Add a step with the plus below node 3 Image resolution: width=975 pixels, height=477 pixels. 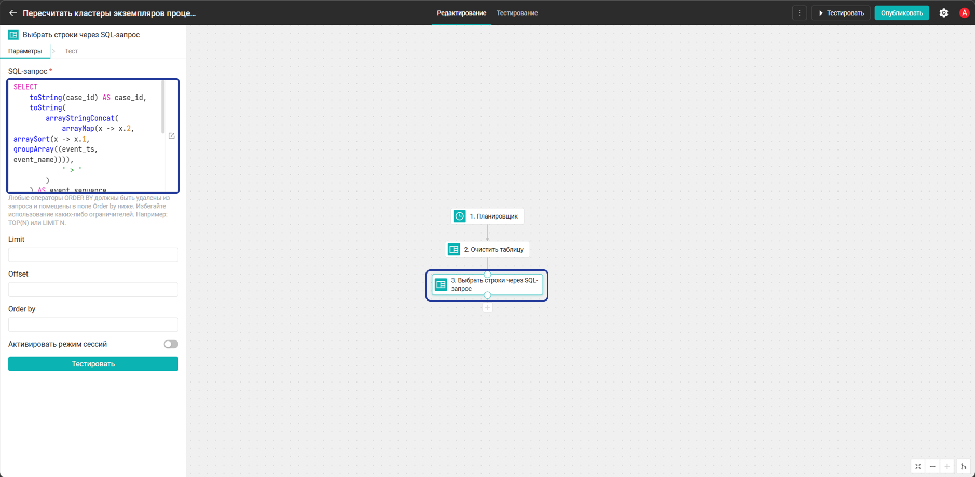(487, 308)
